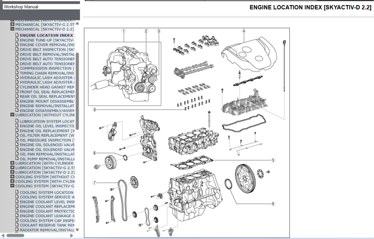Click tree scroll down arrow
This screenshot has width=374, height=239.
pos(77,230)
